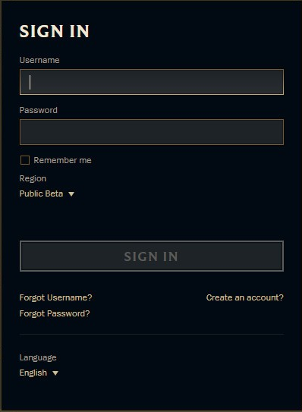Click the triangle arrow beside Public Beta
302x412 pixels.
coord(71,194)
